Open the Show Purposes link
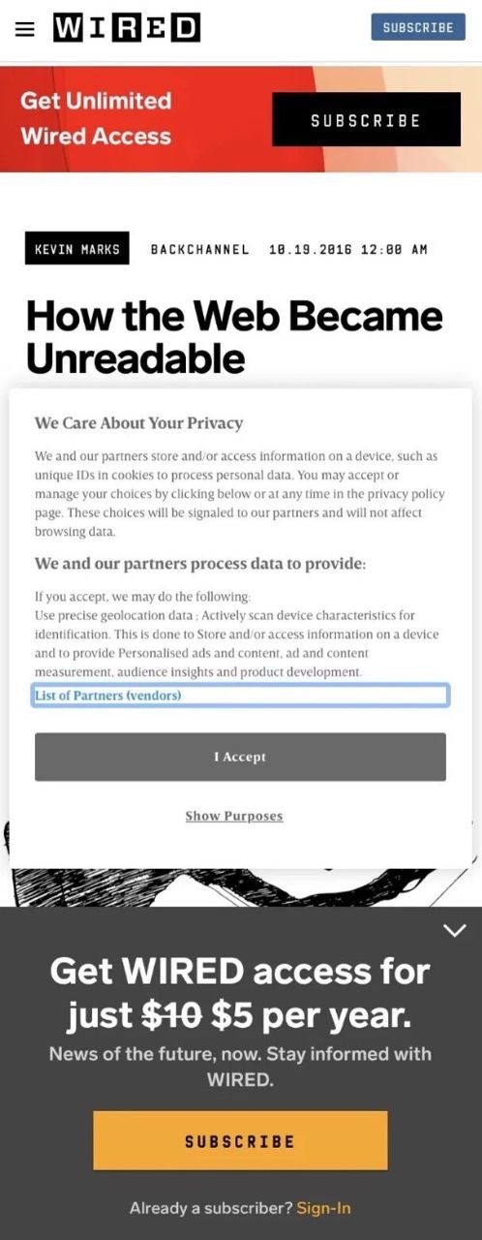This screenshot has width=482, height=1240. (234, 817)
